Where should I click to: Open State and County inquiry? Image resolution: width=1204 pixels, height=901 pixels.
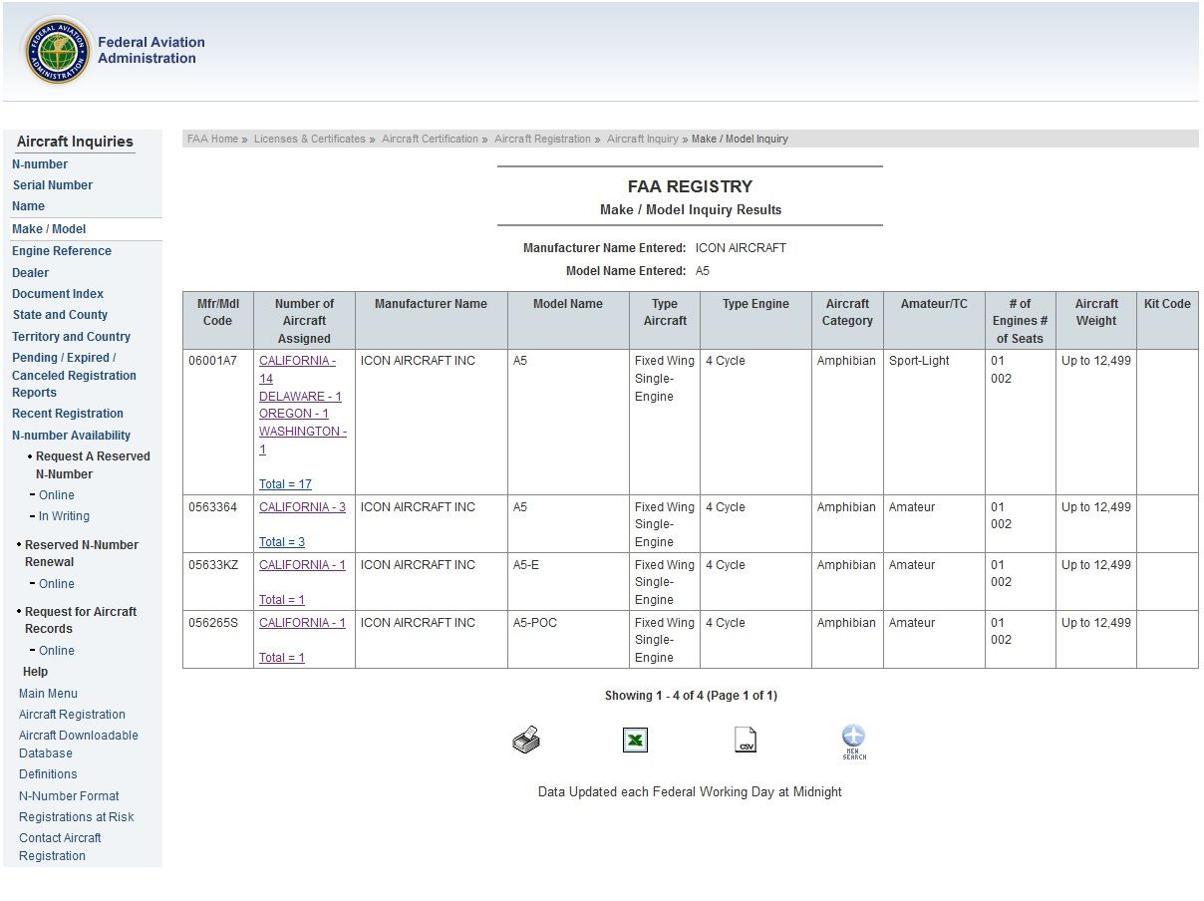[60, 315]
